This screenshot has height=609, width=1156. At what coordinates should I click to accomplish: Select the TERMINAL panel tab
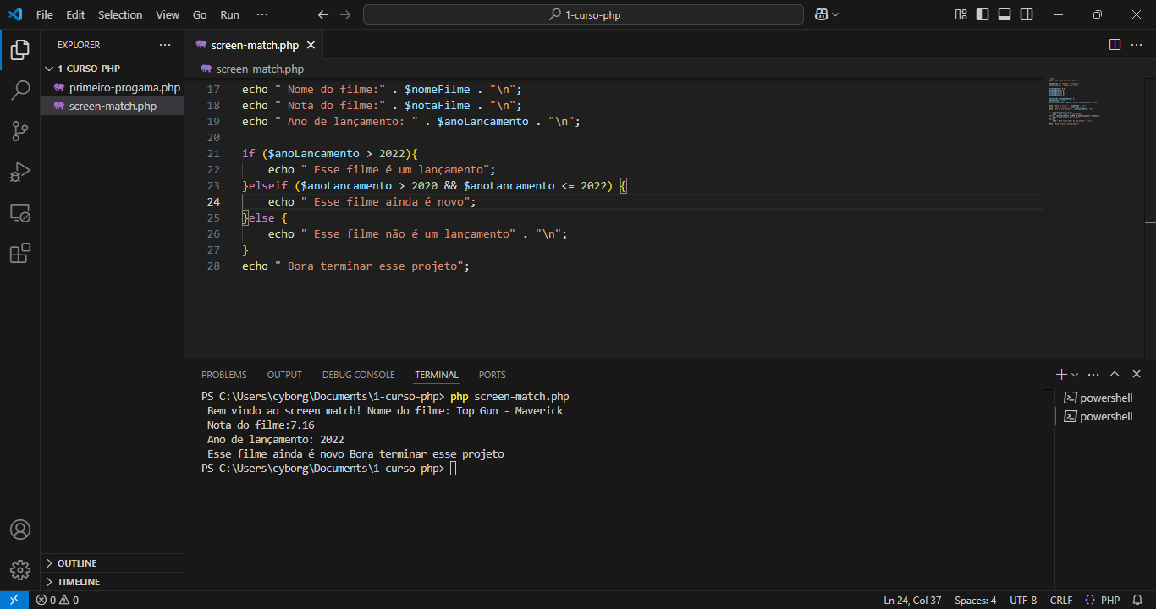tap(437, 375)
